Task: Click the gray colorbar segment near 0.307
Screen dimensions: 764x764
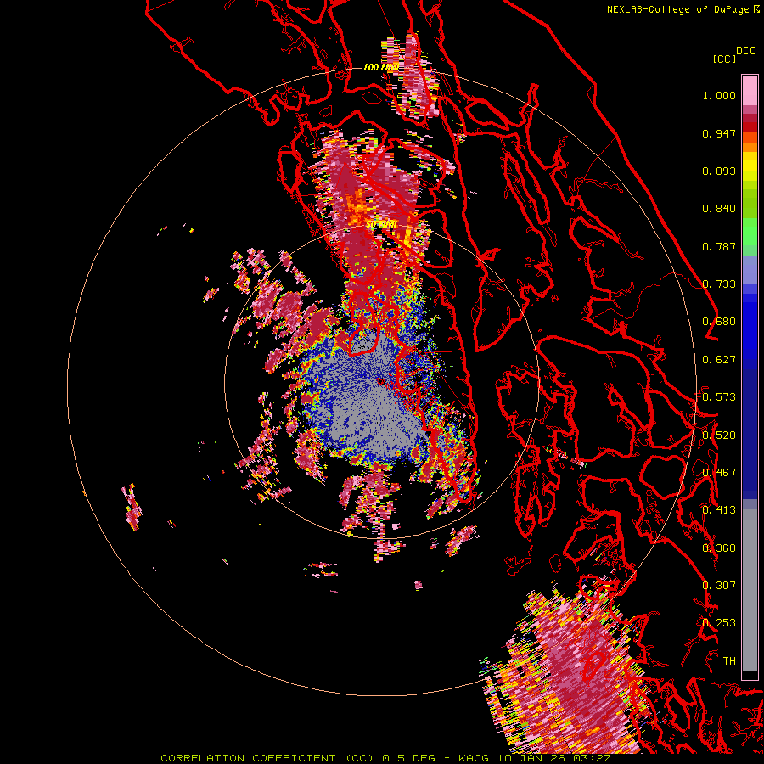Action: coord(750,590)
